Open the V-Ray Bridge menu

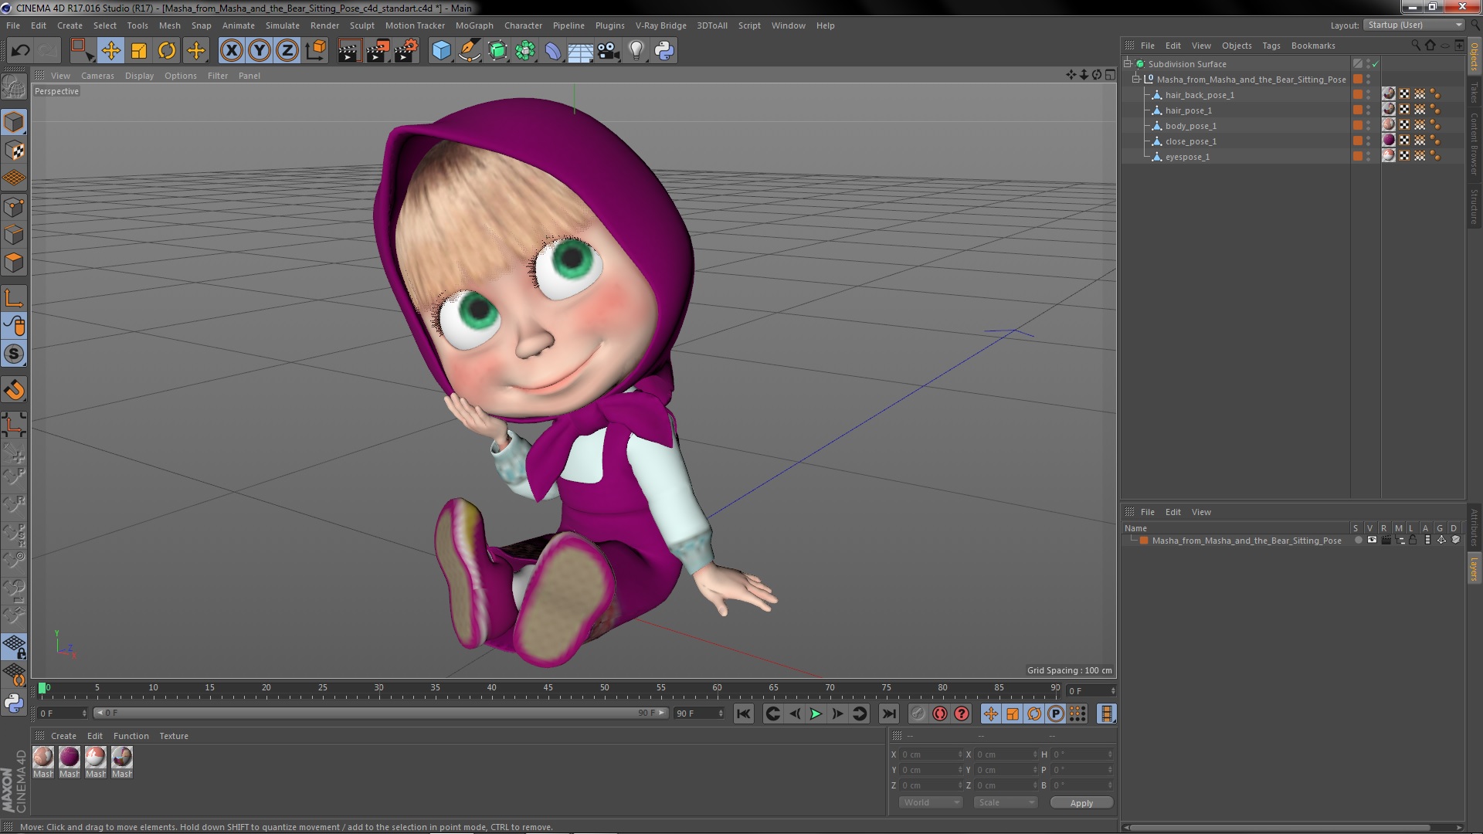(660, 25)
